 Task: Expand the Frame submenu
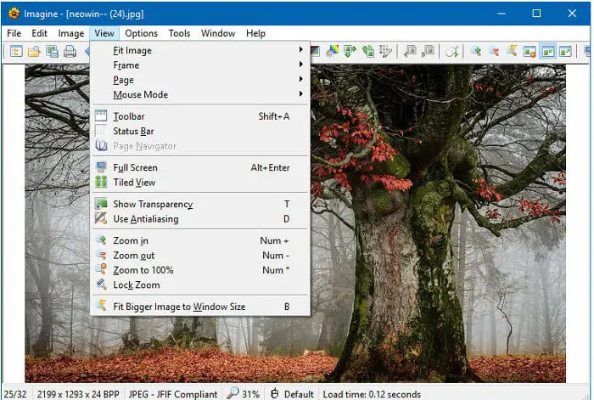pyautogui.click(x=200, y=65)
